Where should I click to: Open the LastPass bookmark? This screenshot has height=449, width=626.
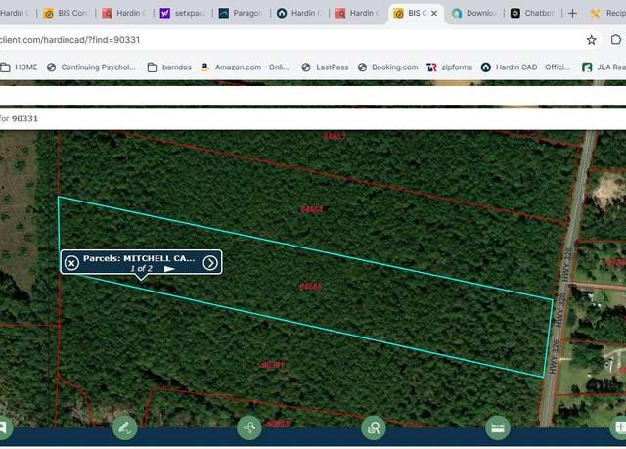point(325,67)
